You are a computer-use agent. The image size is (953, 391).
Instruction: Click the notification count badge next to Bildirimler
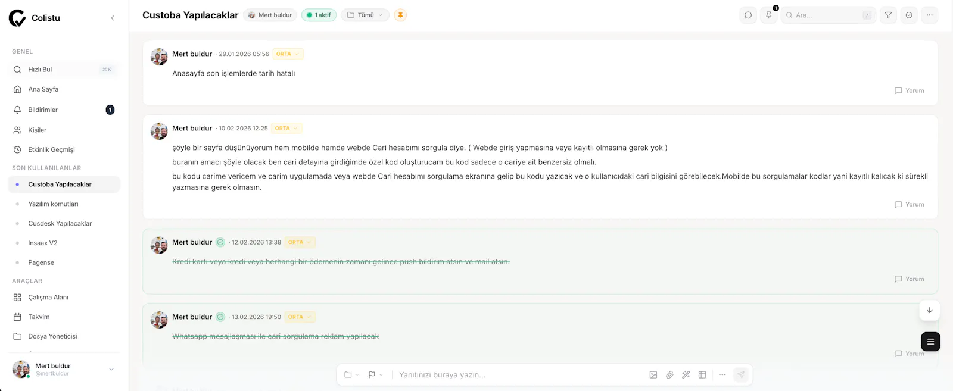(110, 110)
